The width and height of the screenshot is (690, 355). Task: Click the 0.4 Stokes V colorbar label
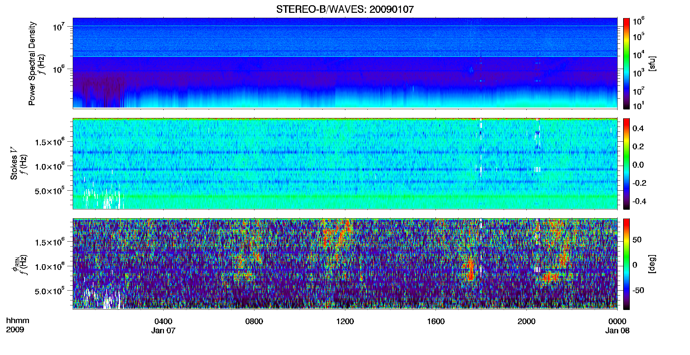coord(638,129)
